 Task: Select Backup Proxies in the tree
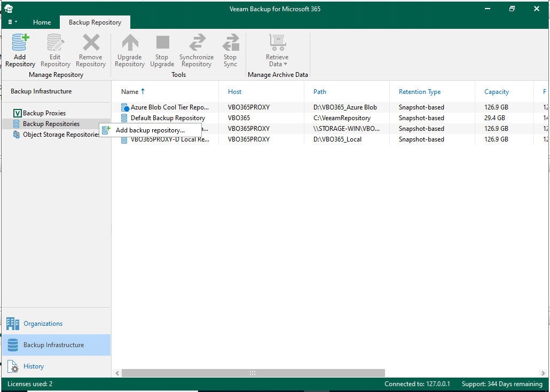pyautogui.click(x=44, y=113)
